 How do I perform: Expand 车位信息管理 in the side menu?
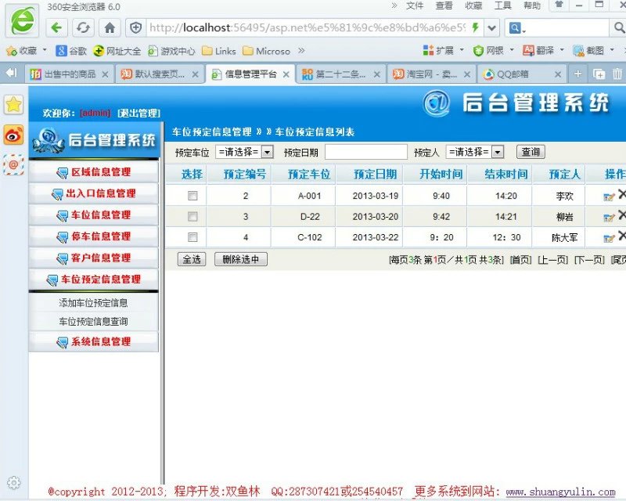coord(94,215)
